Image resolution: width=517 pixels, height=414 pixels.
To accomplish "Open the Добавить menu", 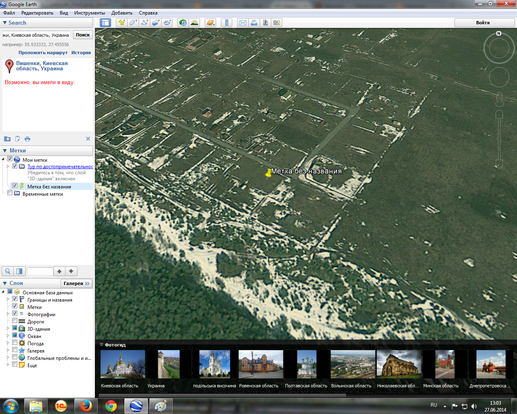I will (122, 13).
